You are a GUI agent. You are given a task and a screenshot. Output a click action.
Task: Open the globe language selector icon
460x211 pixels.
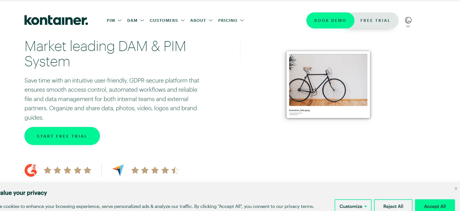pyautogui.click(x=408, y=20)
